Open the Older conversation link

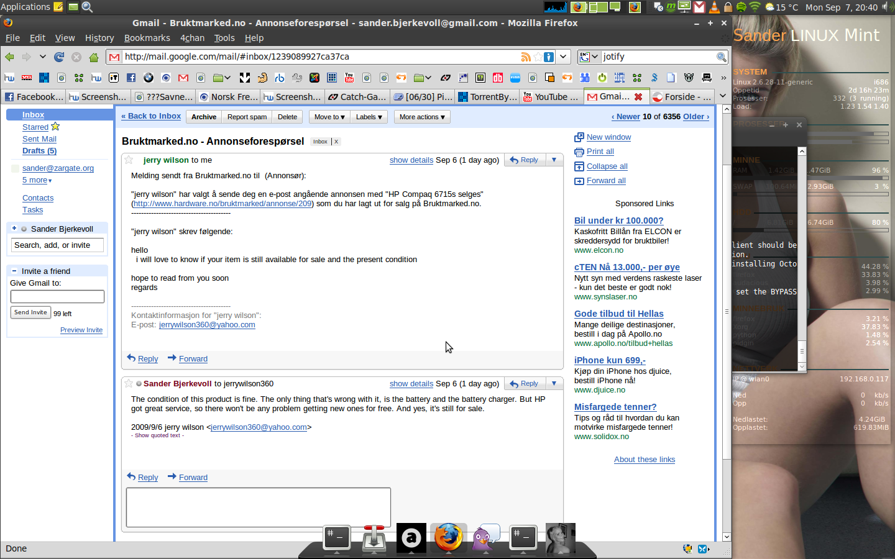pyautogui.click(x=696, y=116)
